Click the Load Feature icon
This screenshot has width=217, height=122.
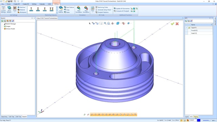click(x=61, y=9)
